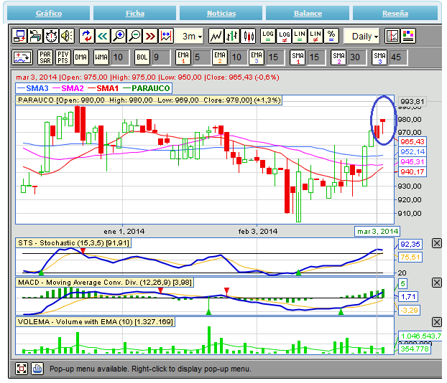Open the color palette settings icon
Screen dimensions: 447x383
(408, 36)
